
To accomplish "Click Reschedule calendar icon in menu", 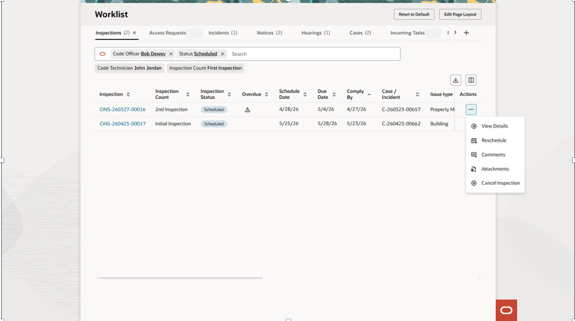I will [474, 141].
